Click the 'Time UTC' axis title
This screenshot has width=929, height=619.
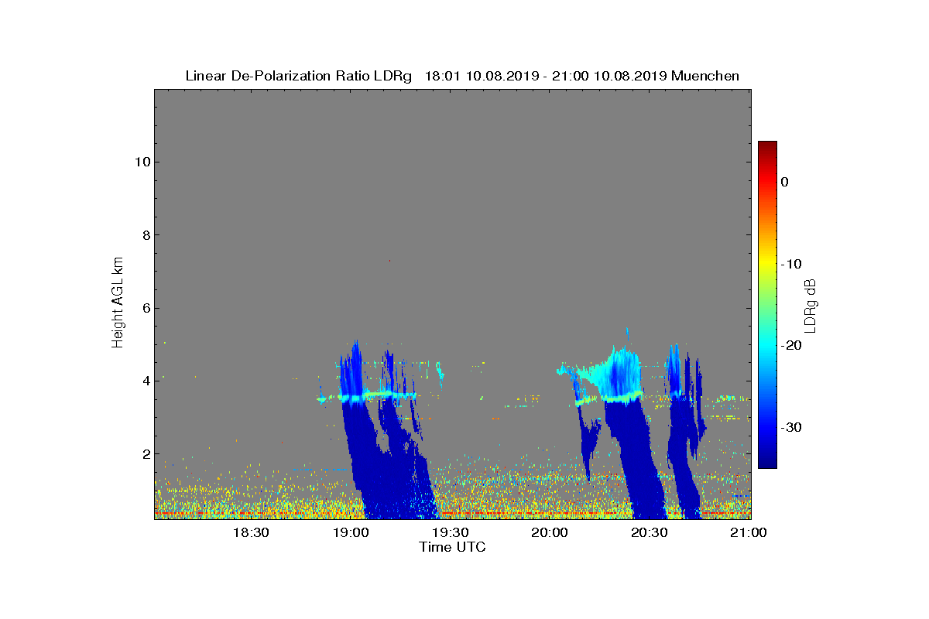coord(452,547)
